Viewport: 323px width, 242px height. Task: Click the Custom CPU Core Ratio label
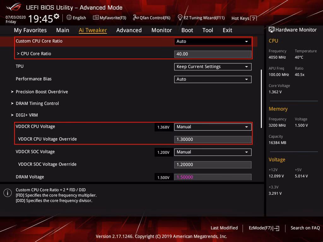click(39, 41)
